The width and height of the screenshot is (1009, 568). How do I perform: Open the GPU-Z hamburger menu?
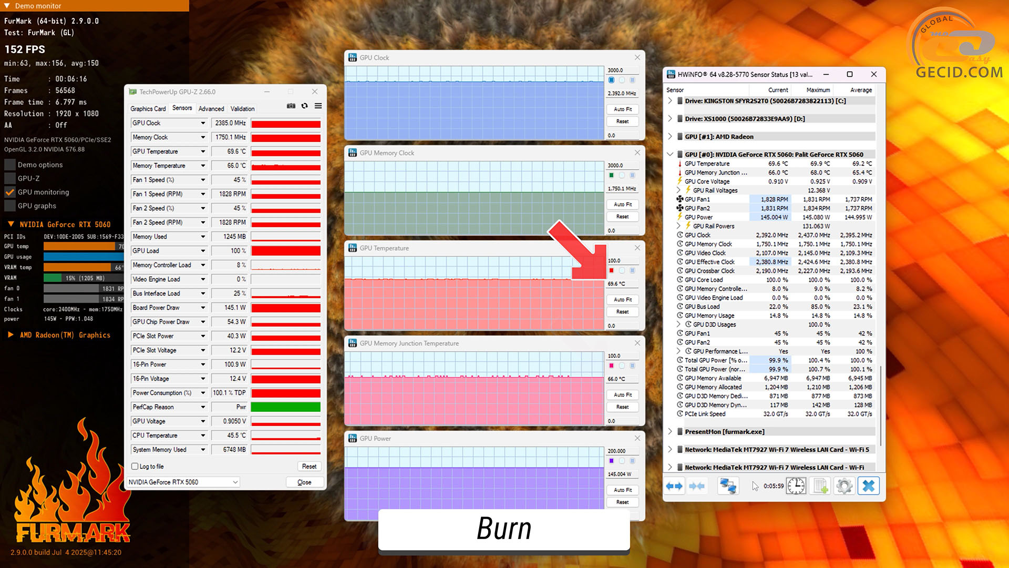pyautogui.click(x=318, y=106)
